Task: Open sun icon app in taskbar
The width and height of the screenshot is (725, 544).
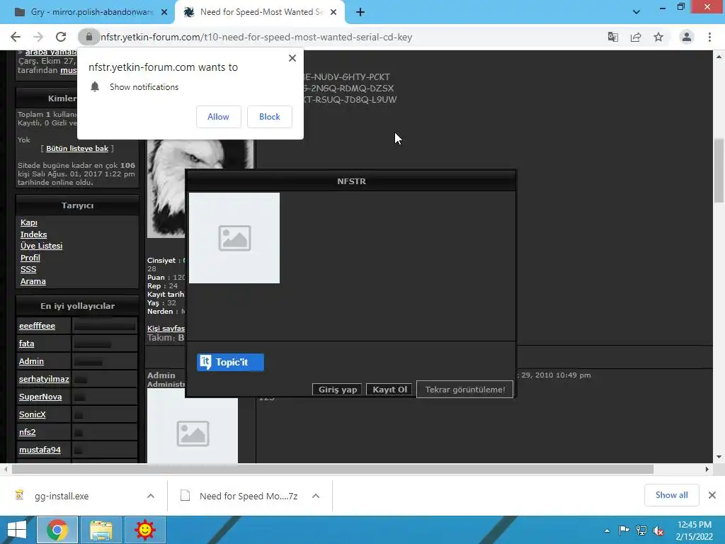Action: 144,530
